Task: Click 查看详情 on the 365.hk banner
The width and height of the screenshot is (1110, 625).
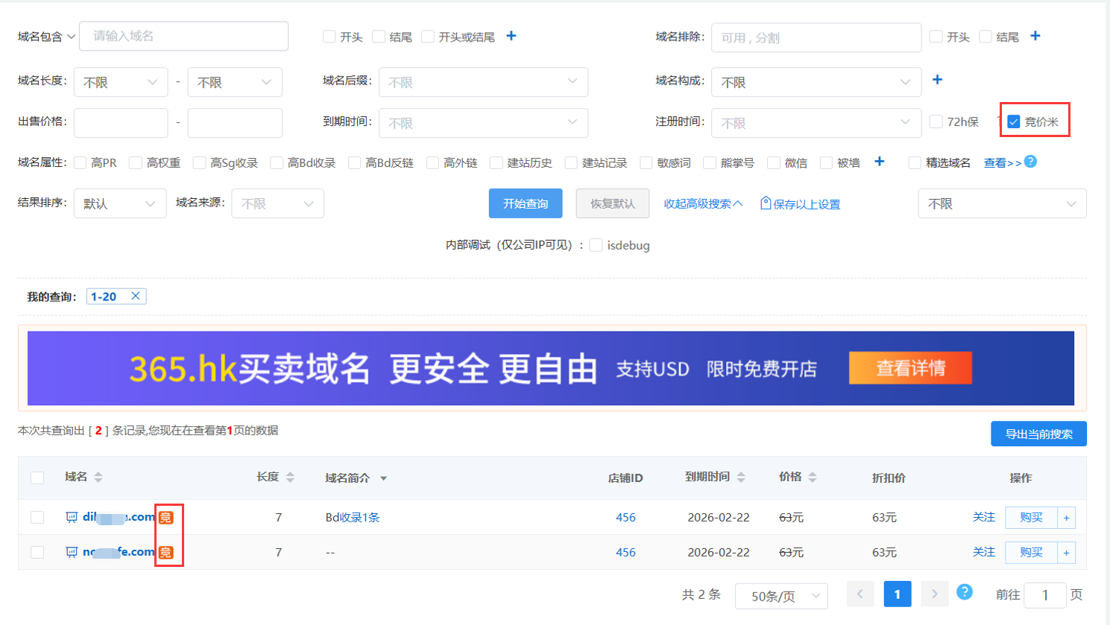Action: point(909,368)
